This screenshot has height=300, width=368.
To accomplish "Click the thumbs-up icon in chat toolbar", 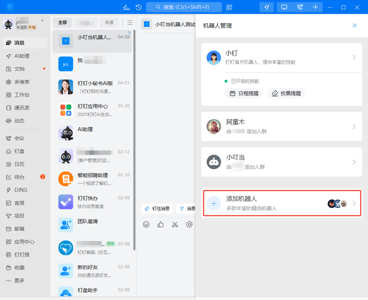I will (160, 225).
